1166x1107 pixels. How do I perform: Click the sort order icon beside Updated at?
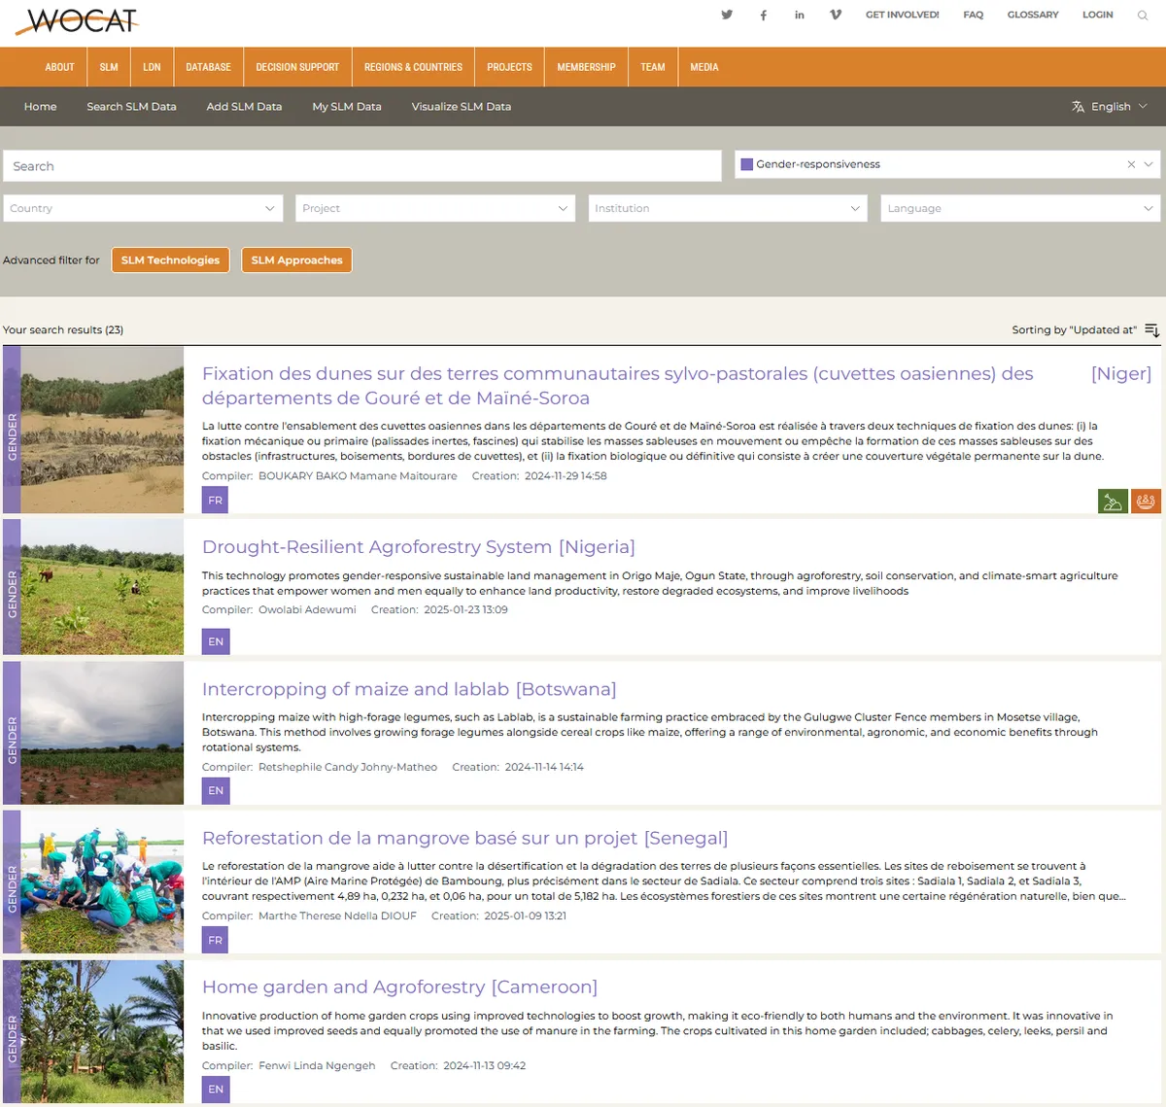click(x=1152, y=330)
